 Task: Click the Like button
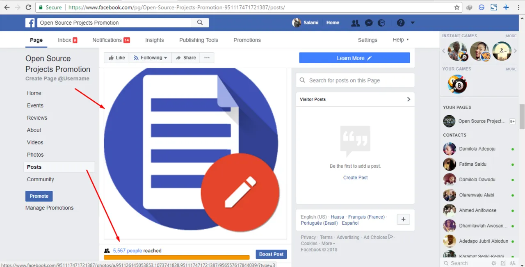click(116, 58)
